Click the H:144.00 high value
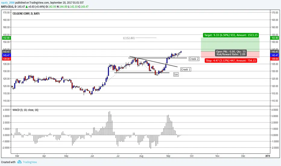 tap(62, 7)
